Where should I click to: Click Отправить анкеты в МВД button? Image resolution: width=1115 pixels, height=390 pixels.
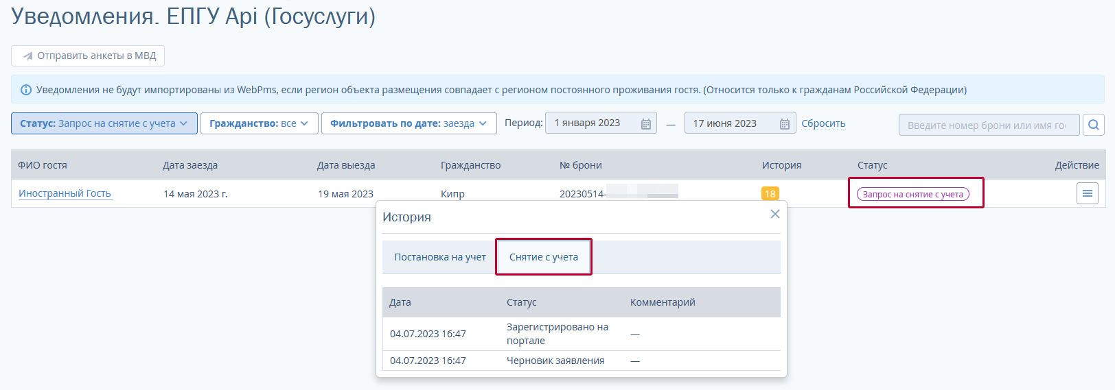[x=88, y=56]
